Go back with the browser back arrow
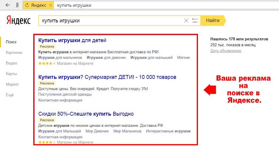The image size is (279, 148). (7, 5)
